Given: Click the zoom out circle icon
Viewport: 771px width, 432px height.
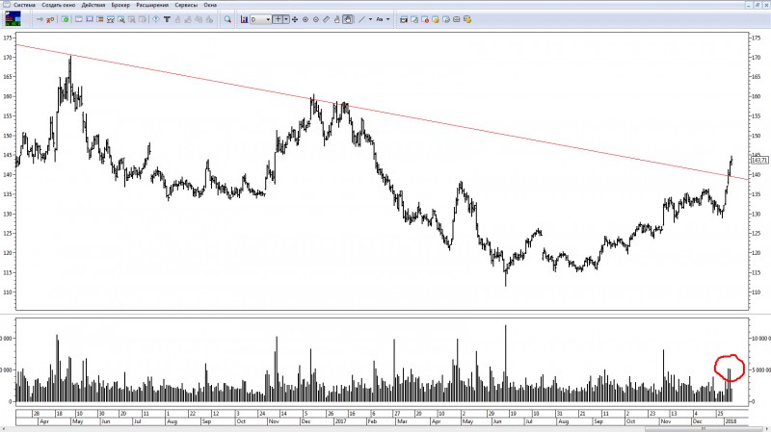Looking at the screenshot, I should coord(316,19).
